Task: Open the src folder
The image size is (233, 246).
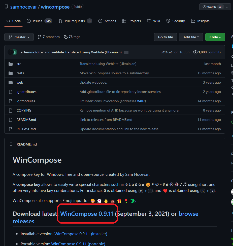Action: [19, 64]
